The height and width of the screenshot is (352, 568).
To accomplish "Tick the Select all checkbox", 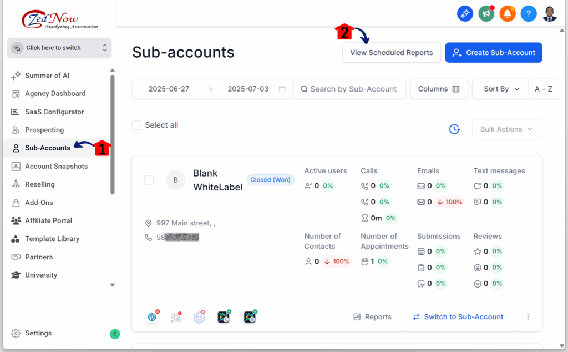I will coord(136,125).
